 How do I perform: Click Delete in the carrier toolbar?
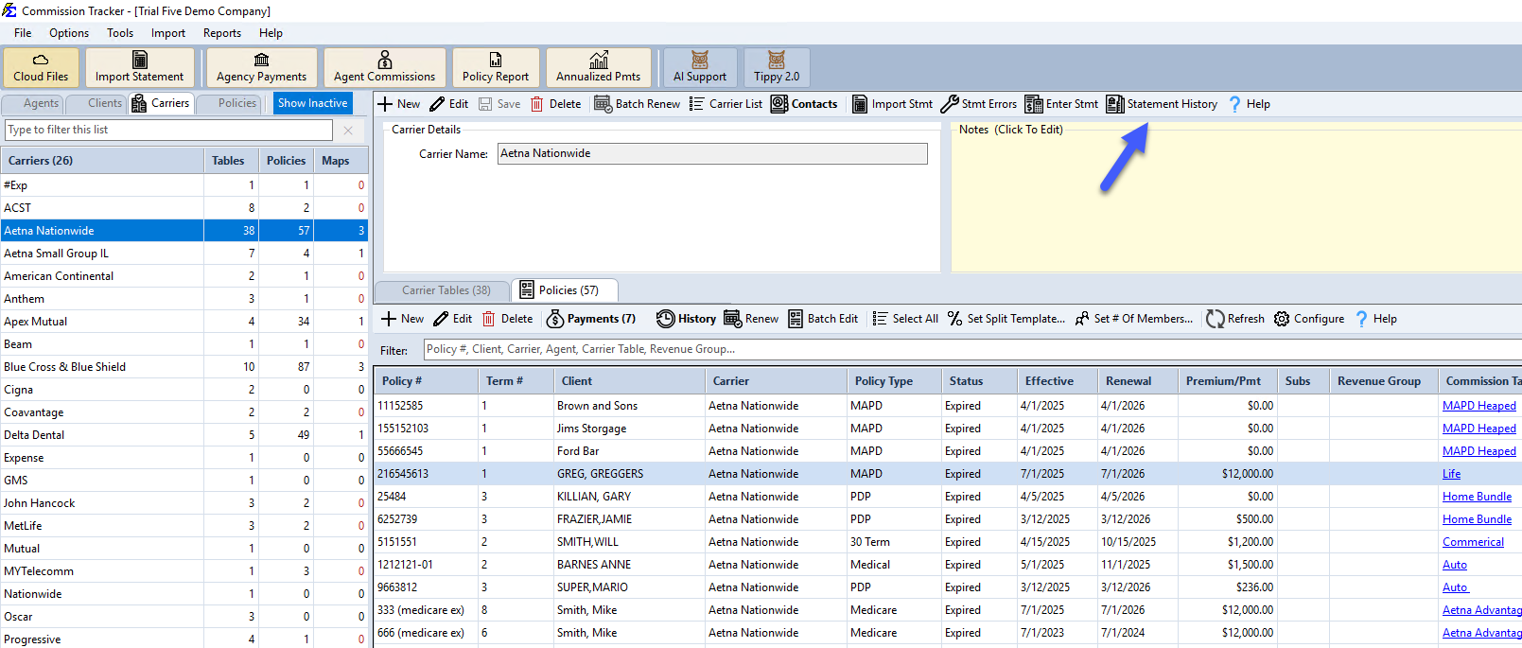coord(555,104)
